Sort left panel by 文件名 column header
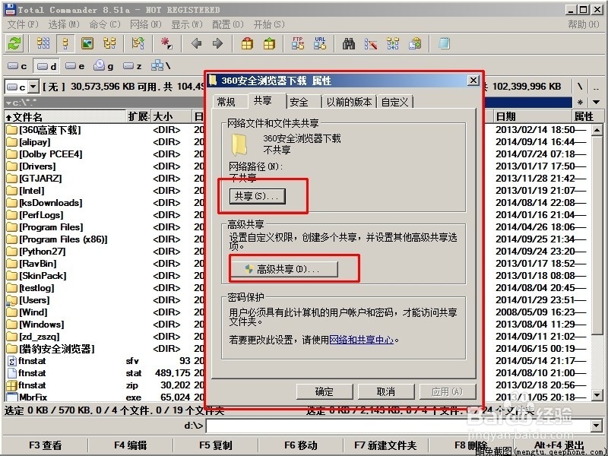Viewport: 608px width, 456px height. click(66, 117)
